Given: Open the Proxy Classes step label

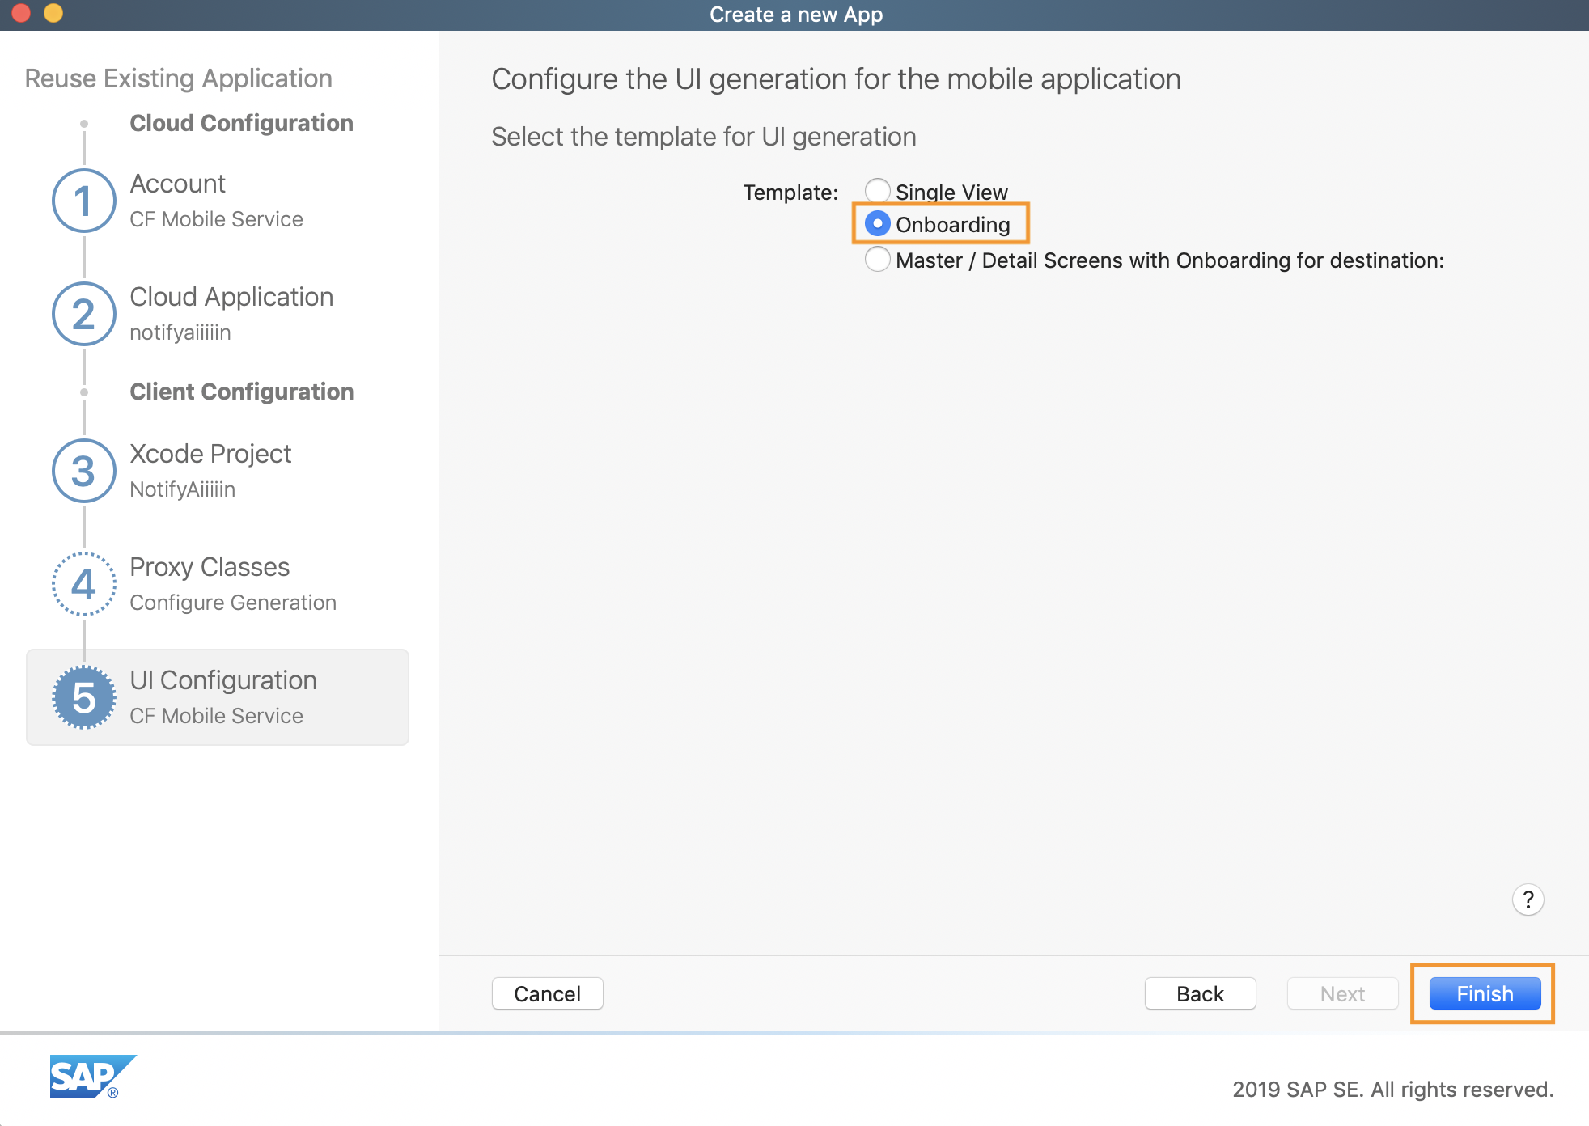Looking at the screenshot, I should coord(210,567).
